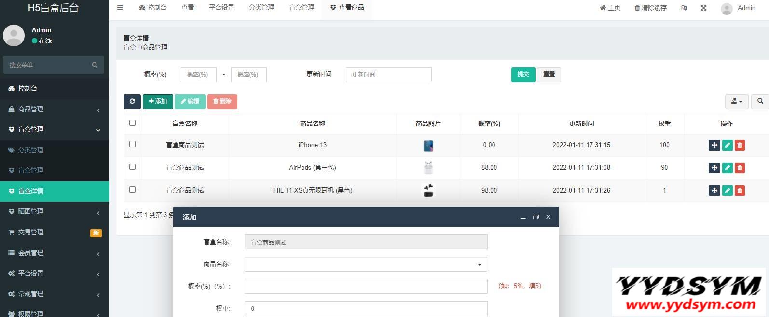Open the 商品名称 dropdown in the add dialog
Screen dimensions: 769x317
[366, 264]
